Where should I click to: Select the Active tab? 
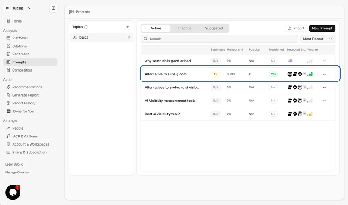pos(156,28)
